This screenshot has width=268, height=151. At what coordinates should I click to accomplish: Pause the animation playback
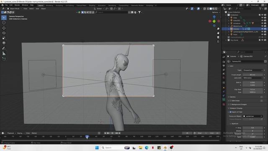[112, 133]
